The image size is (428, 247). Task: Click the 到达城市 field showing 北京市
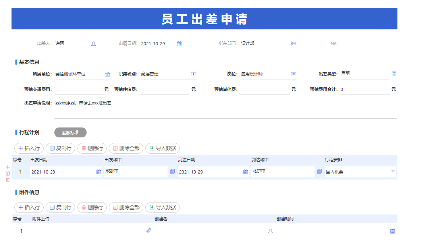[x=283, y=172]
